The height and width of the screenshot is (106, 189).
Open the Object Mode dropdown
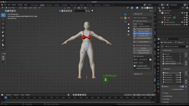[12, 8]
